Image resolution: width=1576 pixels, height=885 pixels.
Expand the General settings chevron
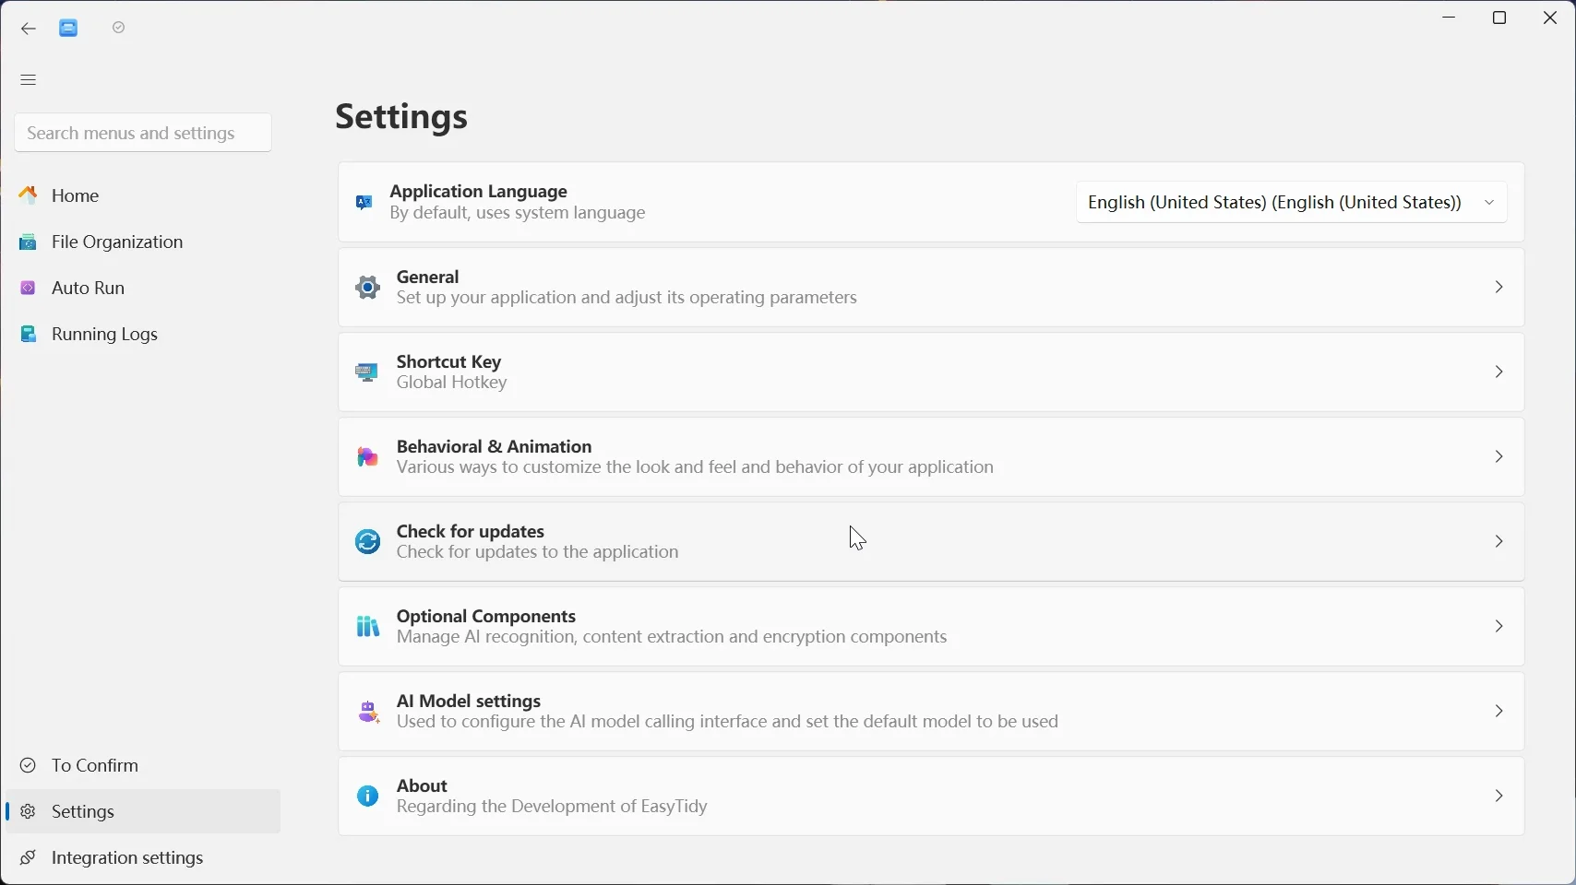[1498, 288]
